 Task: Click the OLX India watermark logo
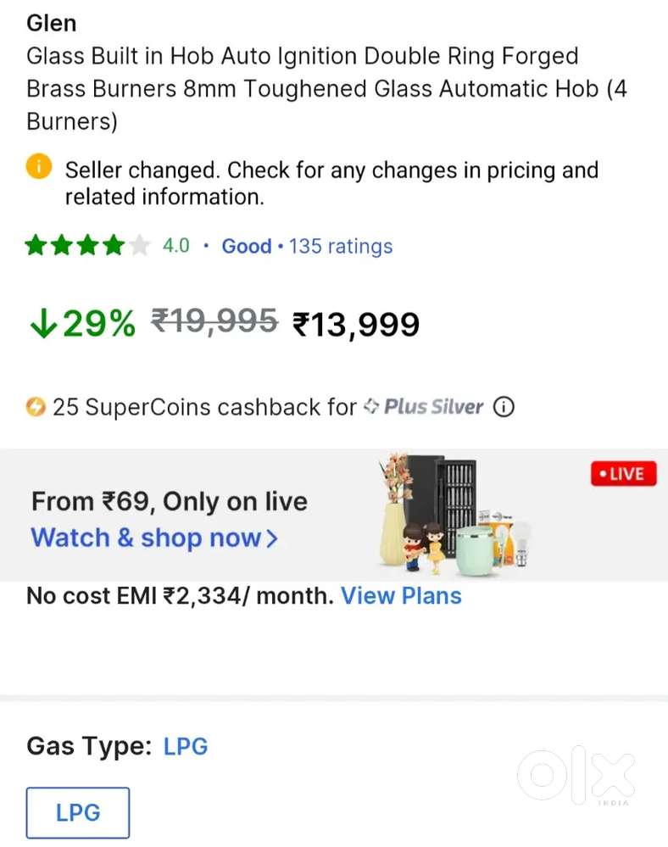576,777
